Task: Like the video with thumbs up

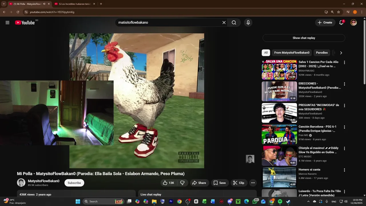Action: [168, 183]
